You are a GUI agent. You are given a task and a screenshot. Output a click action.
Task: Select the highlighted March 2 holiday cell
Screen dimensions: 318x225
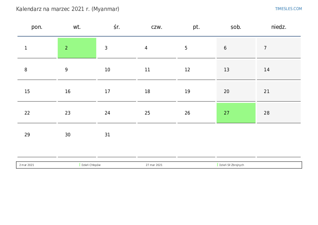pyautogui.click(x=77, y=48)
